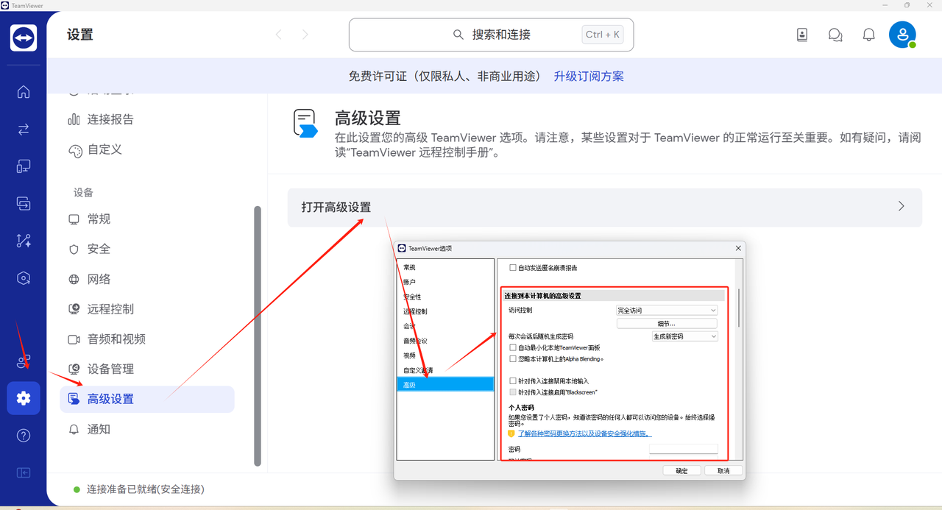This screenshot has width=942, height=510.
Task: Open the sessions icon in the sidebar
Action: tap(24, 204)
